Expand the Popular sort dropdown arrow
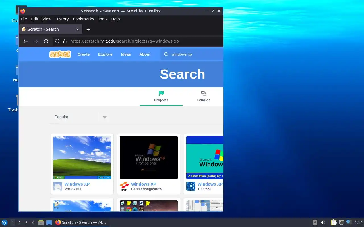 click(105, 117)
